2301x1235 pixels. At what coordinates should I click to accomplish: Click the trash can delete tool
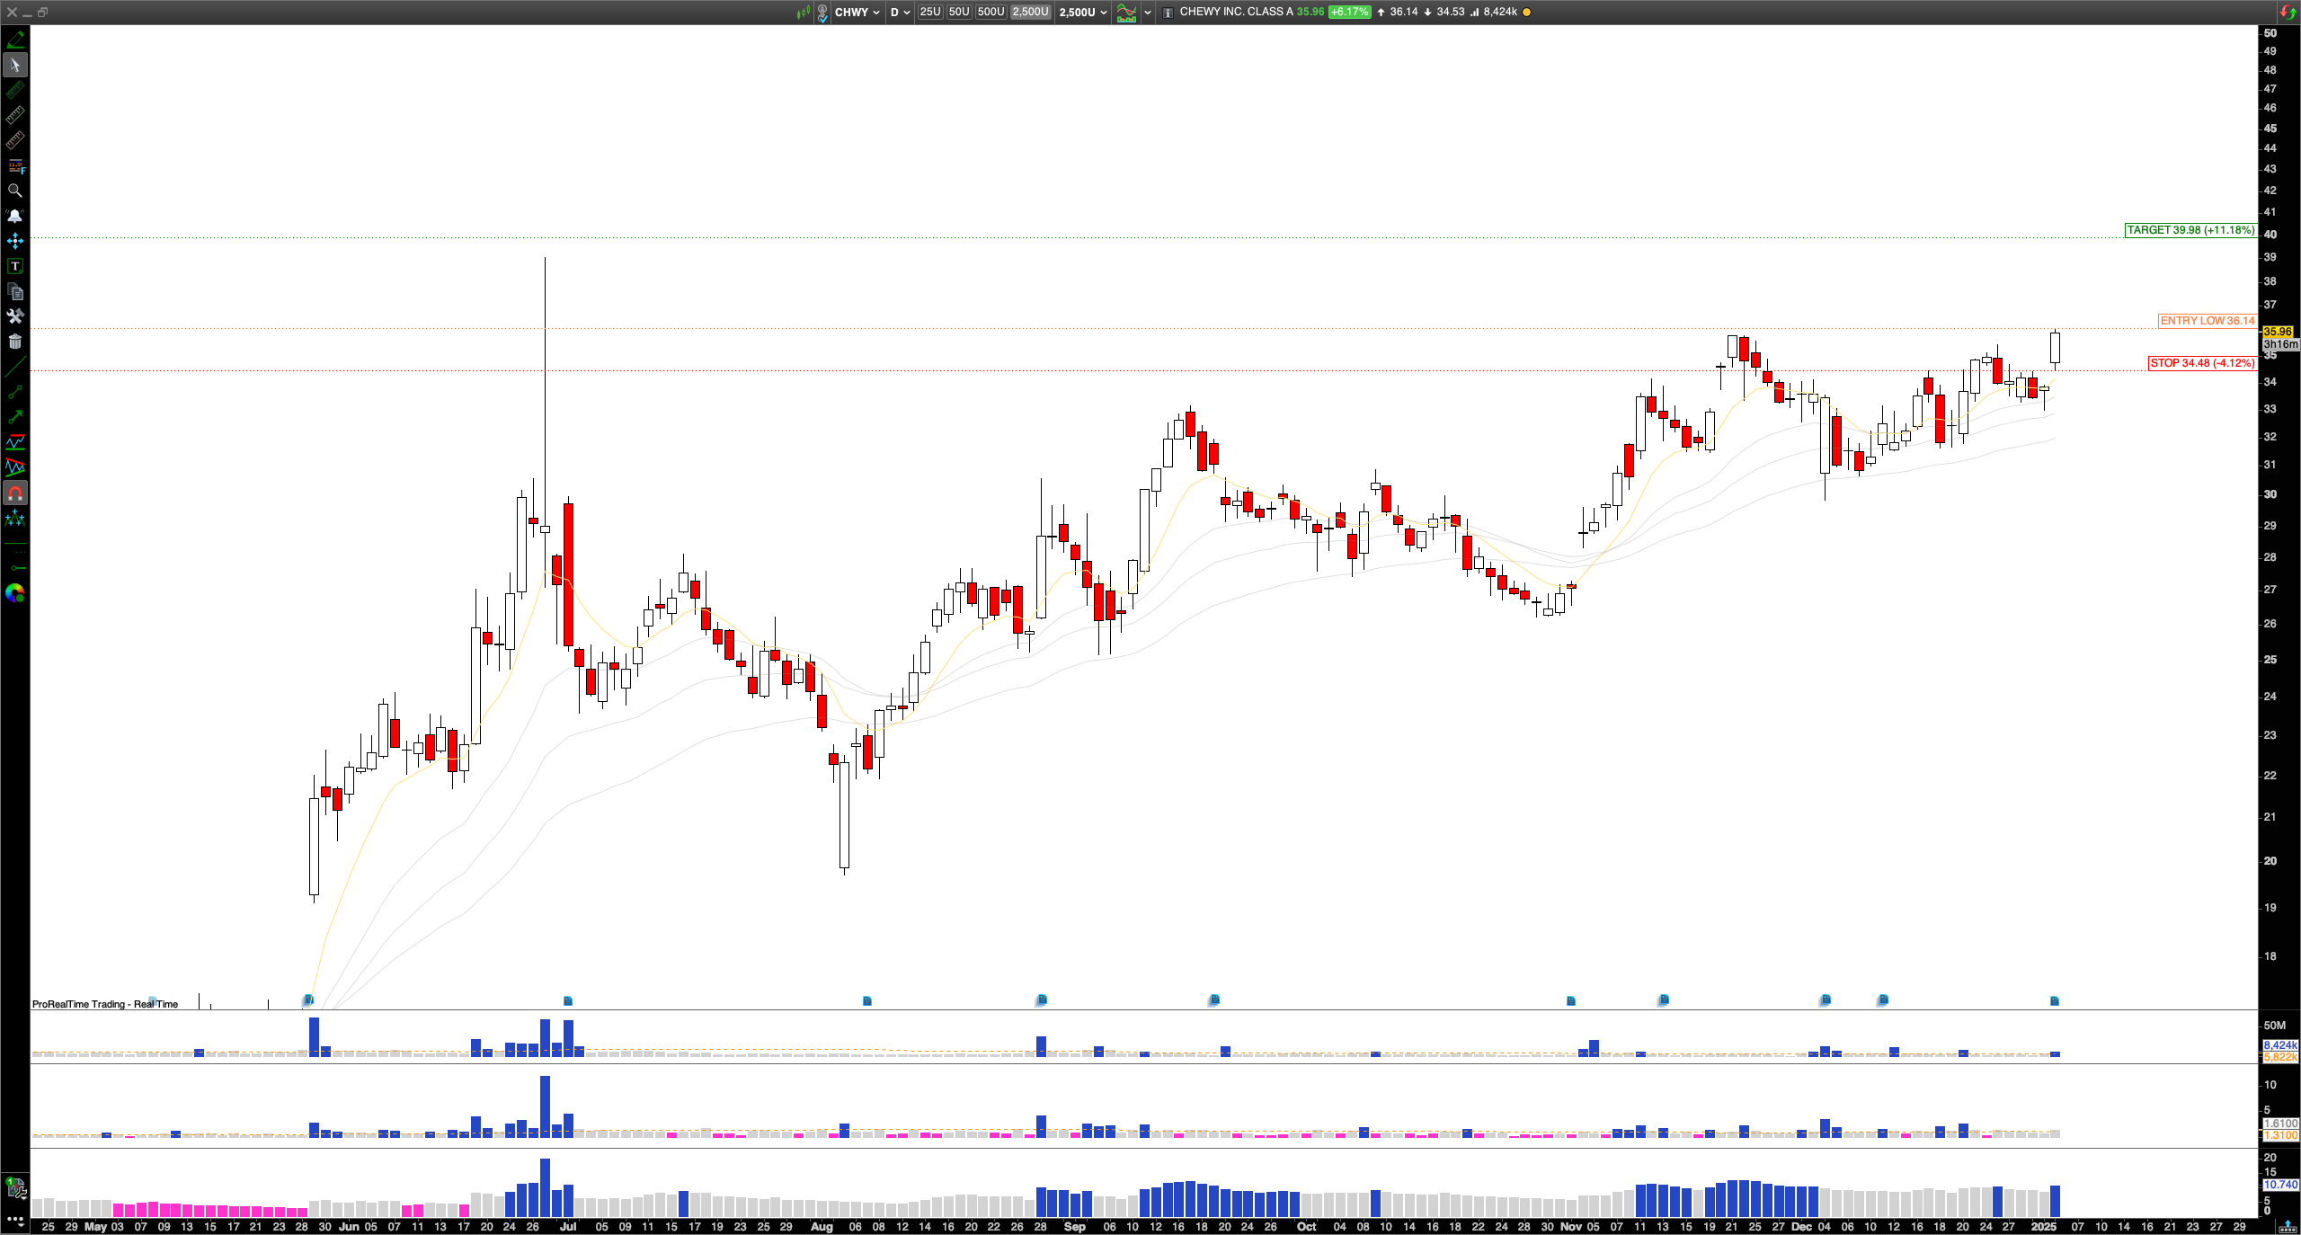tap(14, 342)
